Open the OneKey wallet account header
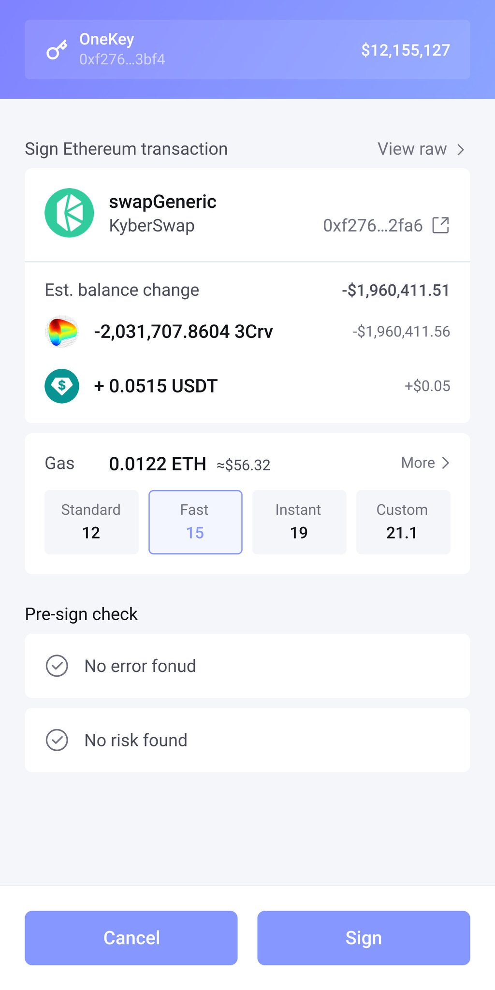The width and height of the screenshot is (495, 990). coord(247,49)
